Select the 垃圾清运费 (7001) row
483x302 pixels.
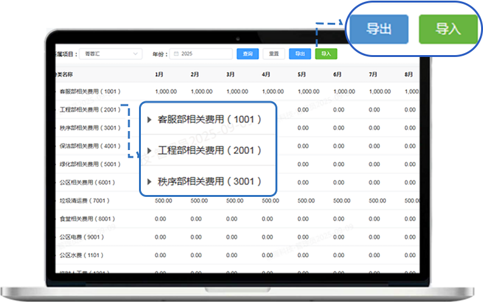tap(84, 201)
